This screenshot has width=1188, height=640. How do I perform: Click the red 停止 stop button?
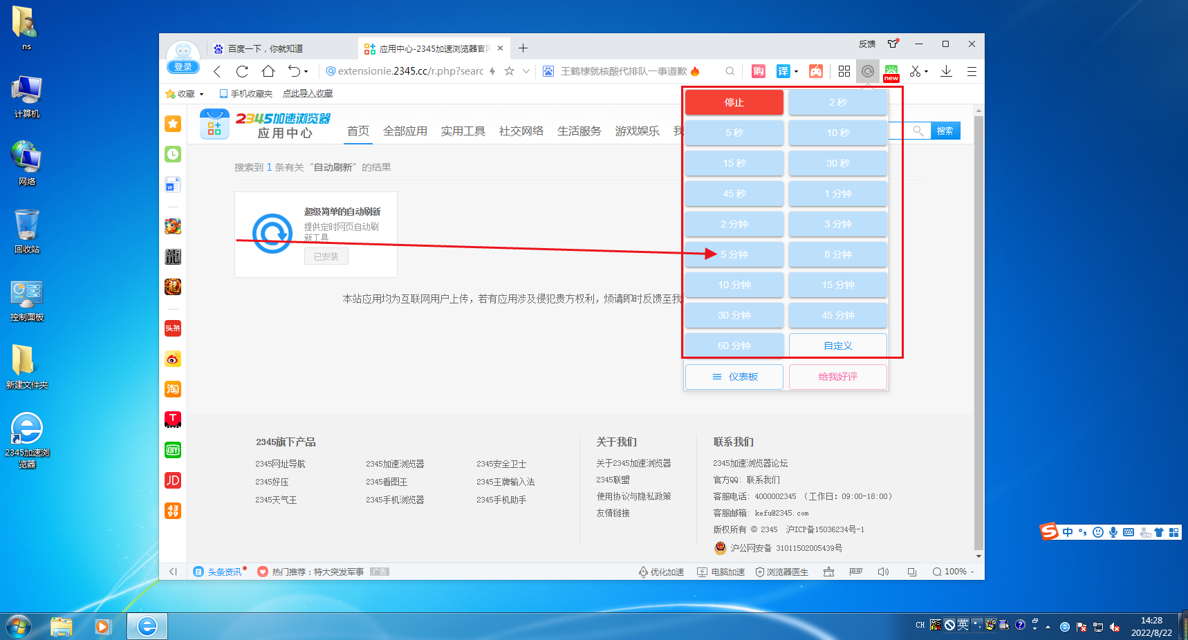[734, 102]
